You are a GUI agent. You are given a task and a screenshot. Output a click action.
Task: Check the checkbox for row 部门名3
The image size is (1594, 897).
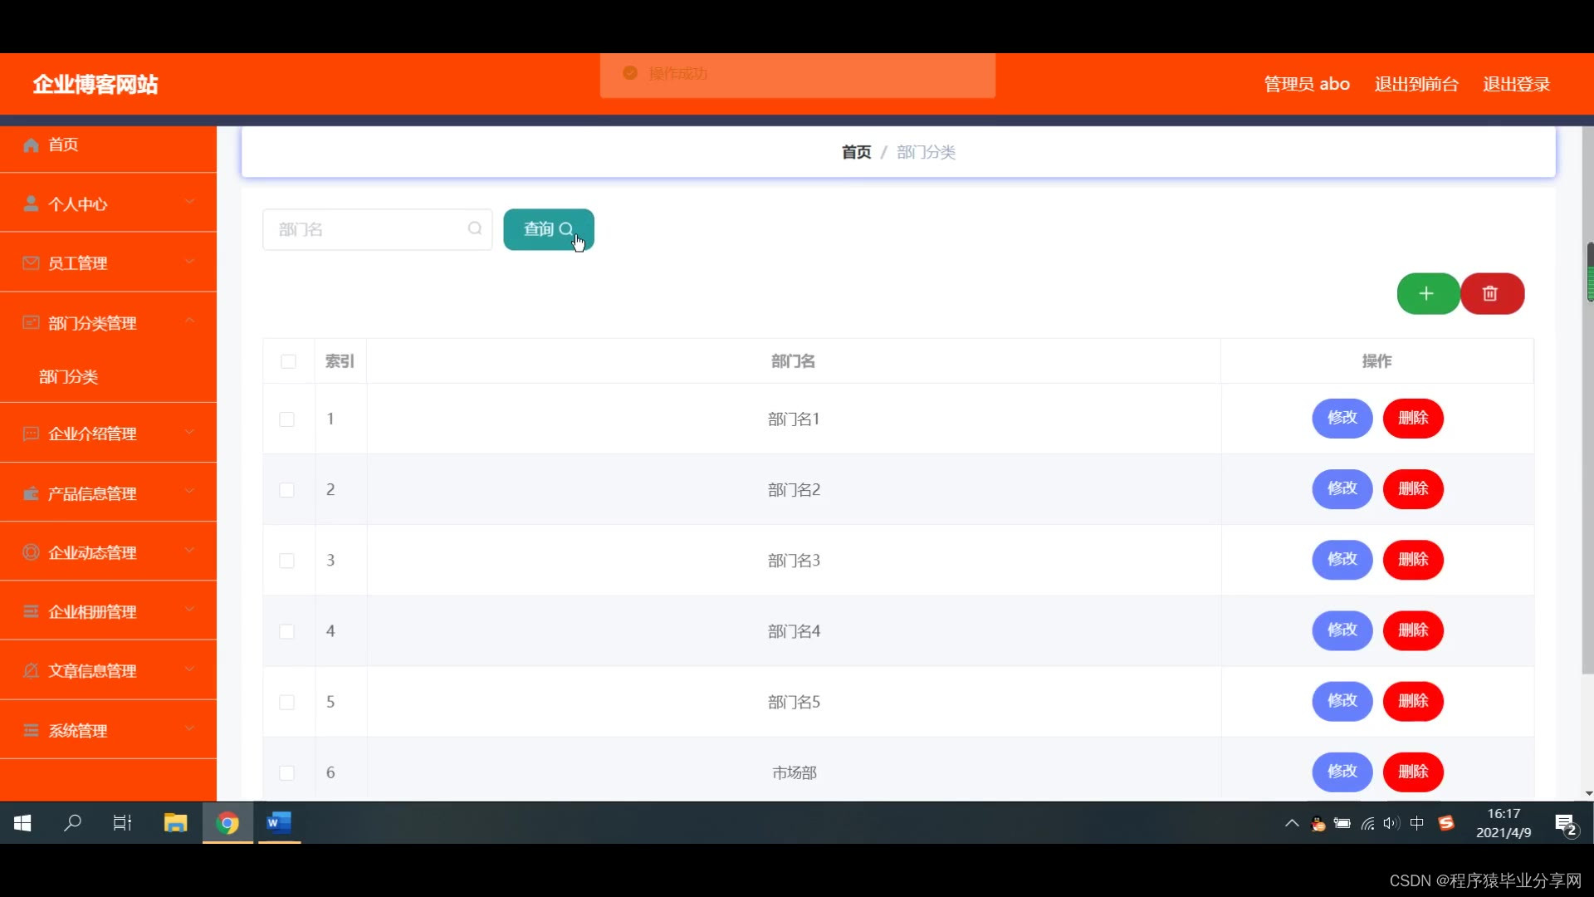287,561
